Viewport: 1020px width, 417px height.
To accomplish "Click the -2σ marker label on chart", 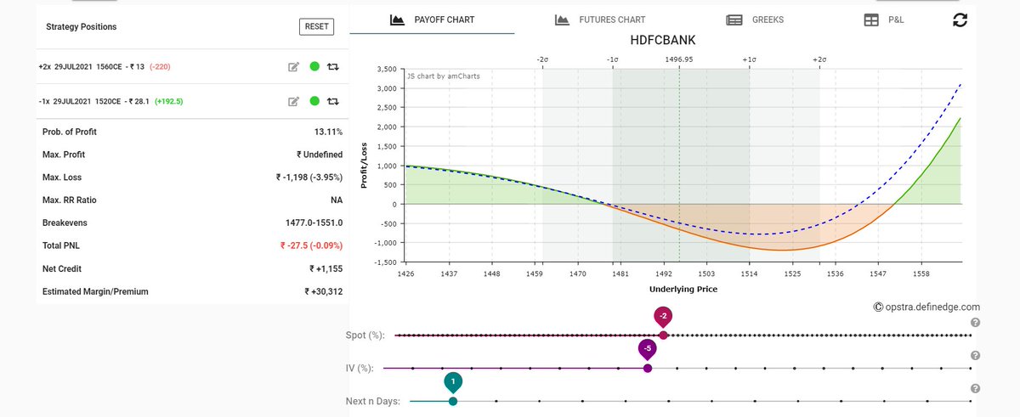I will (x=542, y=59).
